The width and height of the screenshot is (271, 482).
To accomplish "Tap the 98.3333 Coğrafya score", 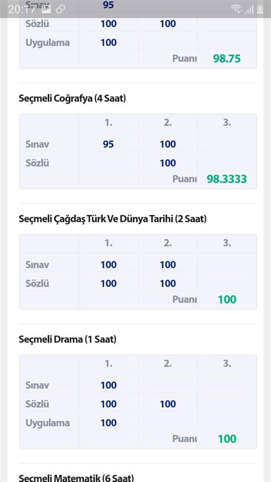I will pyautogui.click(x=227, y=179).
